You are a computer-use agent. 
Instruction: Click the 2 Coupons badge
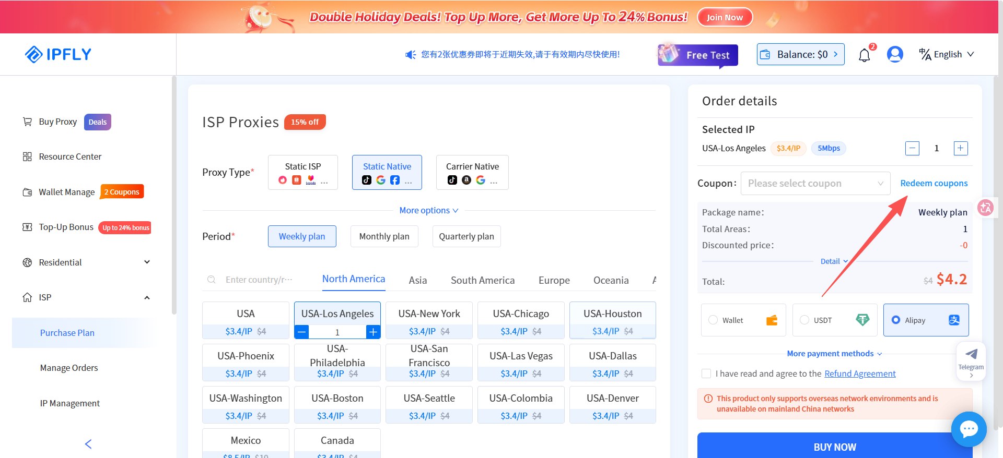point(122,192)
